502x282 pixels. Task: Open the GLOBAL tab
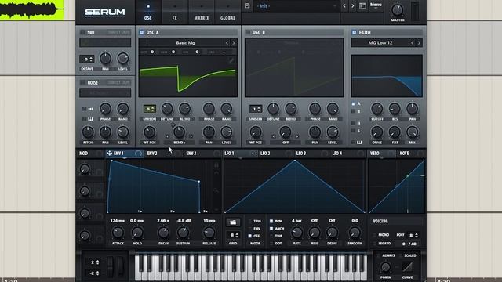pyautogui.click(x=228, y=13)
